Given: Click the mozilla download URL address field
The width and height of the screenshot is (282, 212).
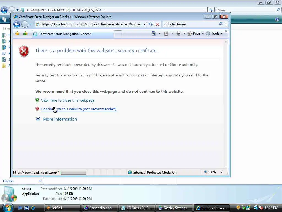Looking at the screenshot, I should [91, 24].
